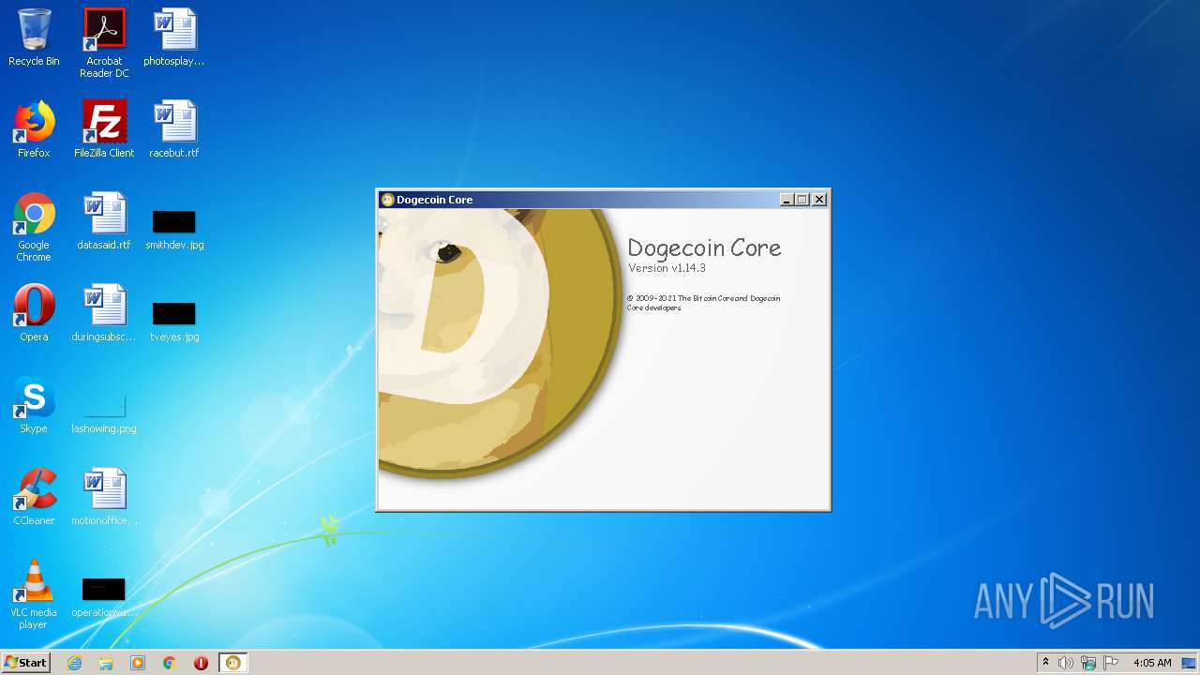Select tveyes.jpg image file
Viewport: 1200px width, 675px height.
174,321
